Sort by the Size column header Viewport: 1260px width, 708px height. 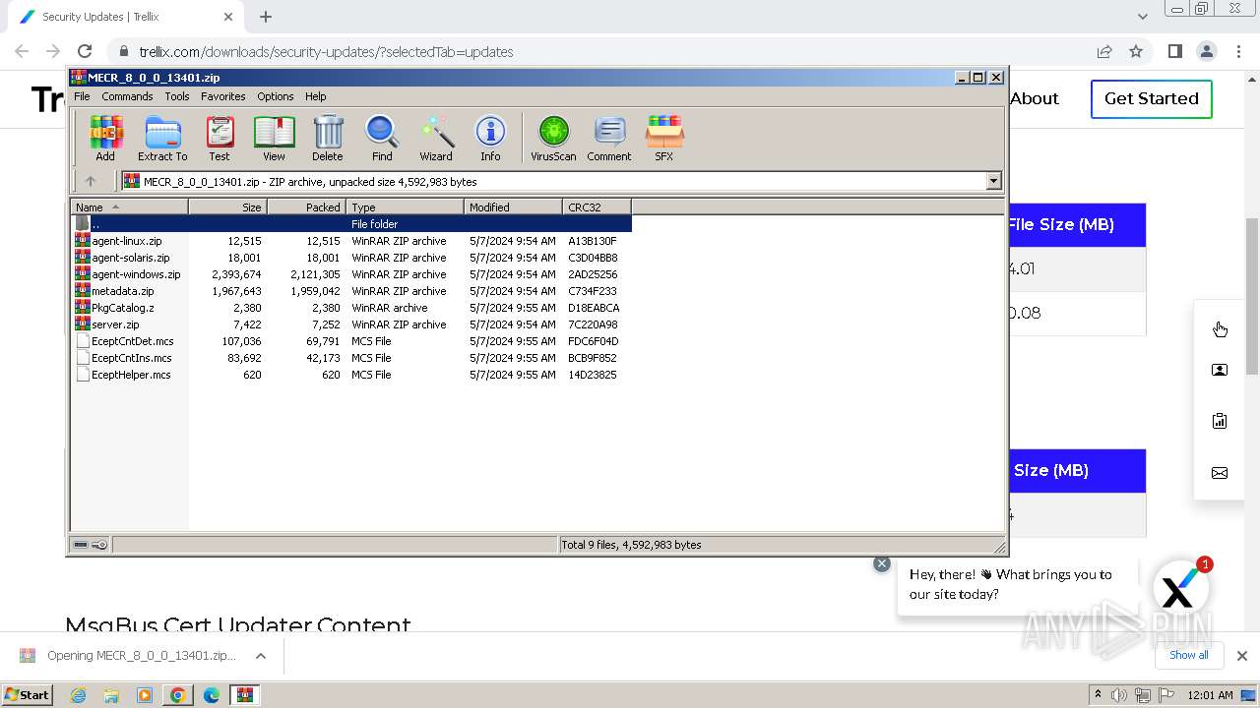(227, 206)
